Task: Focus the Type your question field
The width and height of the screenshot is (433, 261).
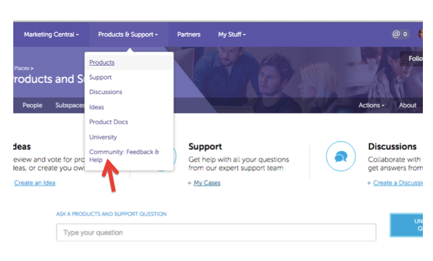Action: (x=216, y=233)
